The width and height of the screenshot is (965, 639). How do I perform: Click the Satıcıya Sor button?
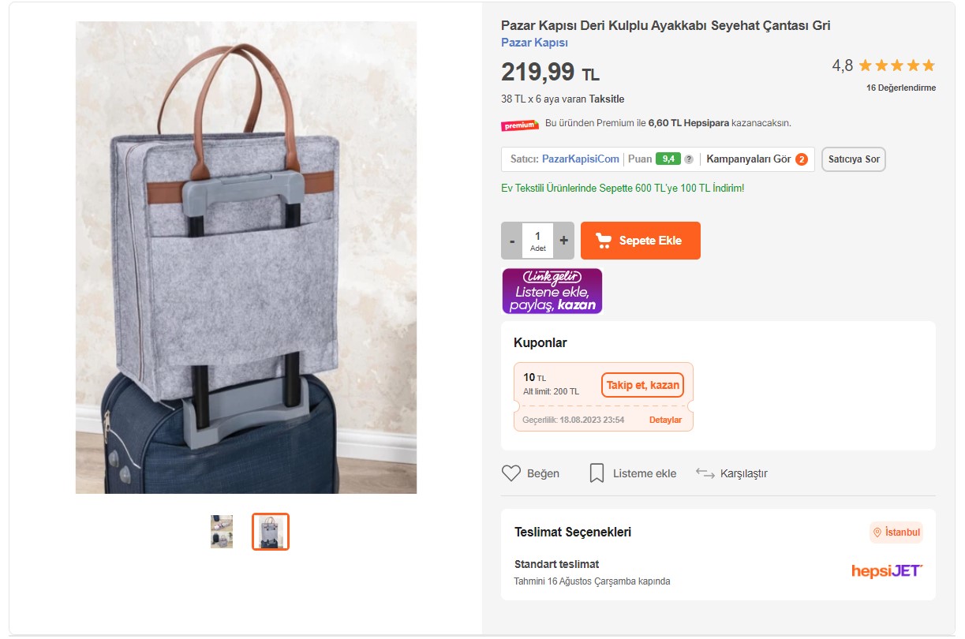pyautogui.click(x=854, y=159)
